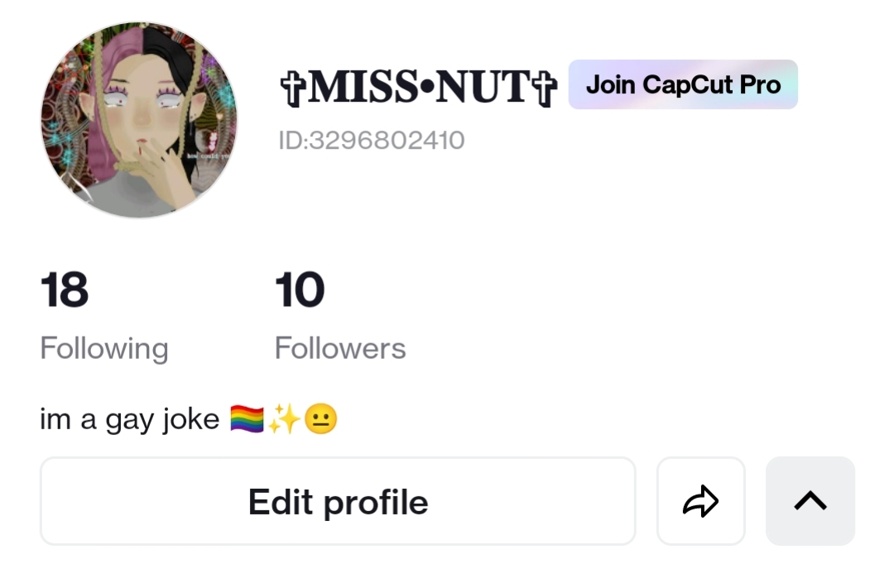Collapse profile details with the up chevron
894x564 pixels.
pyautogui.click(x=810, y=501)
